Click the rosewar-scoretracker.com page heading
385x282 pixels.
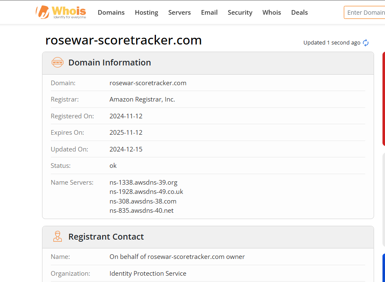[124, 40]
